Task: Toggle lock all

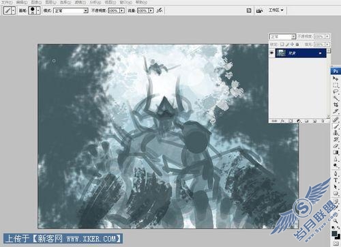Action: 297,44
